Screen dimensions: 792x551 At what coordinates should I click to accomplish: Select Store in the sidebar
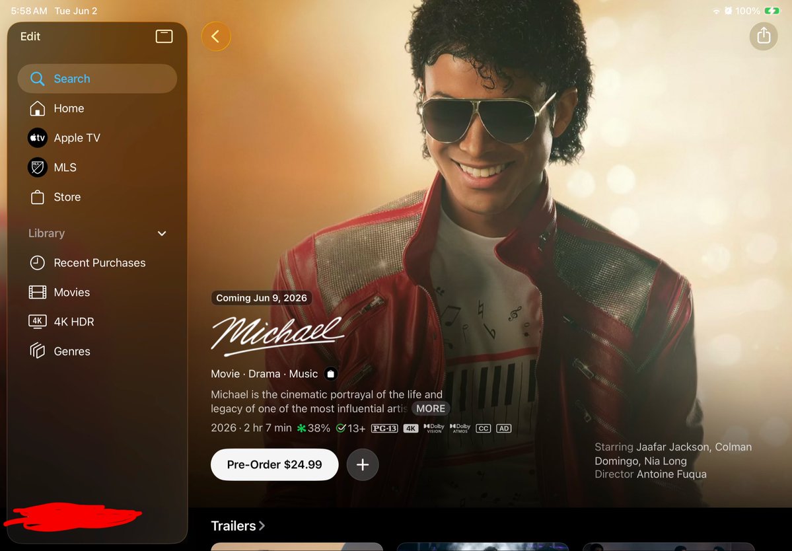pos(97,197)
